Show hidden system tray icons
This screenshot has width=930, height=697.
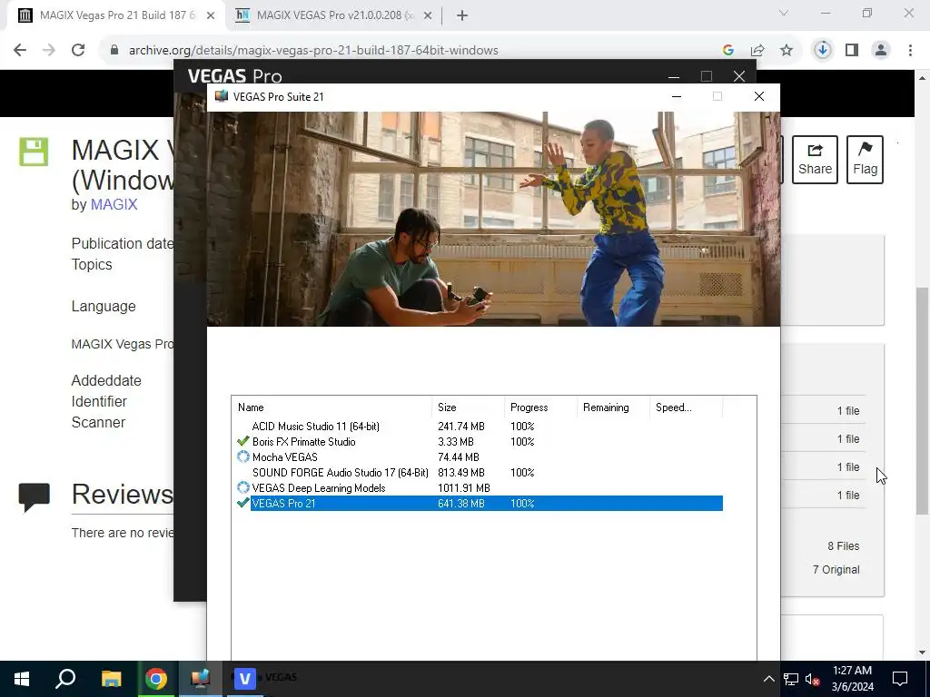coord(768,679)
